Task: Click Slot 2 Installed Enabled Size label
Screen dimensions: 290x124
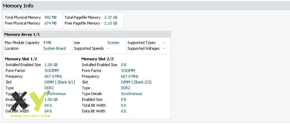Action: tap(99, 65)
